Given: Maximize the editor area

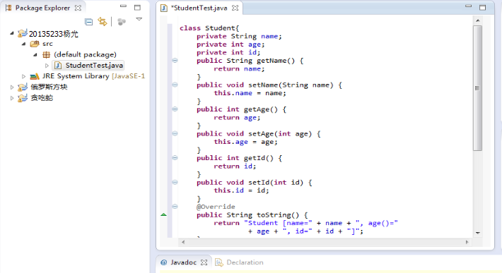Looking at the screenshot, I should point(482,7).
